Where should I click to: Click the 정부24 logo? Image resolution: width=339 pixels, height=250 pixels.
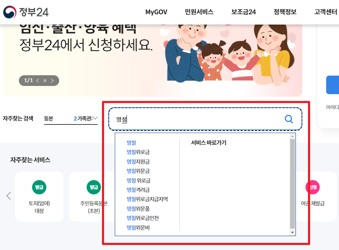click(26, 12)
